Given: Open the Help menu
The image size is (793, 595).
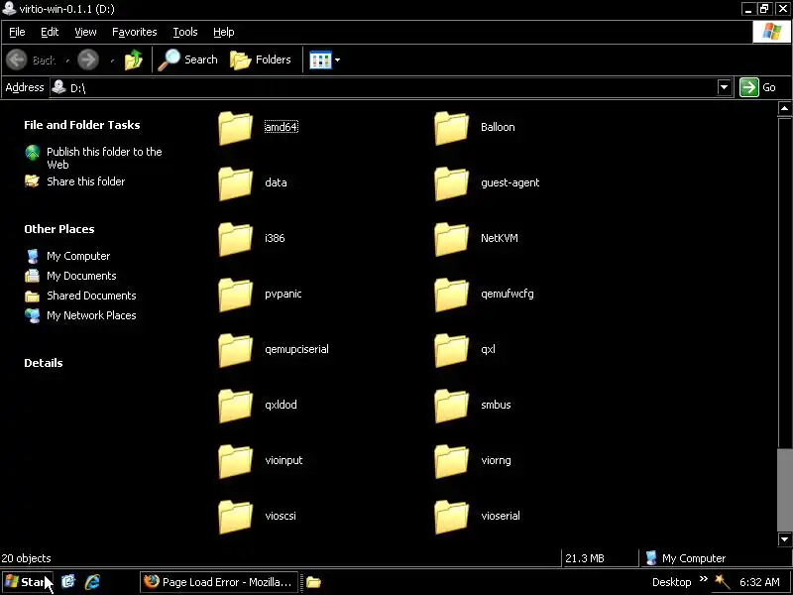Looking at the screenshot, I should click(224, 32).
